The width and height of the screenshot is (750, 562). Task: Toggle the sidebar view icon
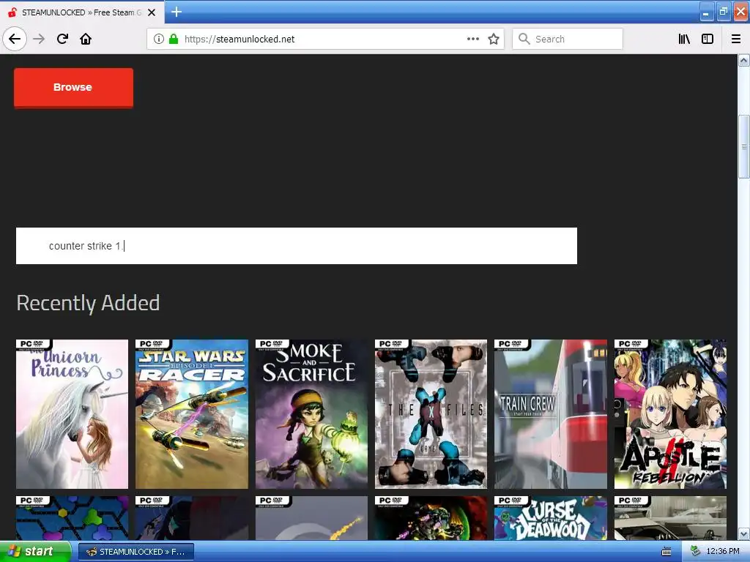tap(708, 39)
